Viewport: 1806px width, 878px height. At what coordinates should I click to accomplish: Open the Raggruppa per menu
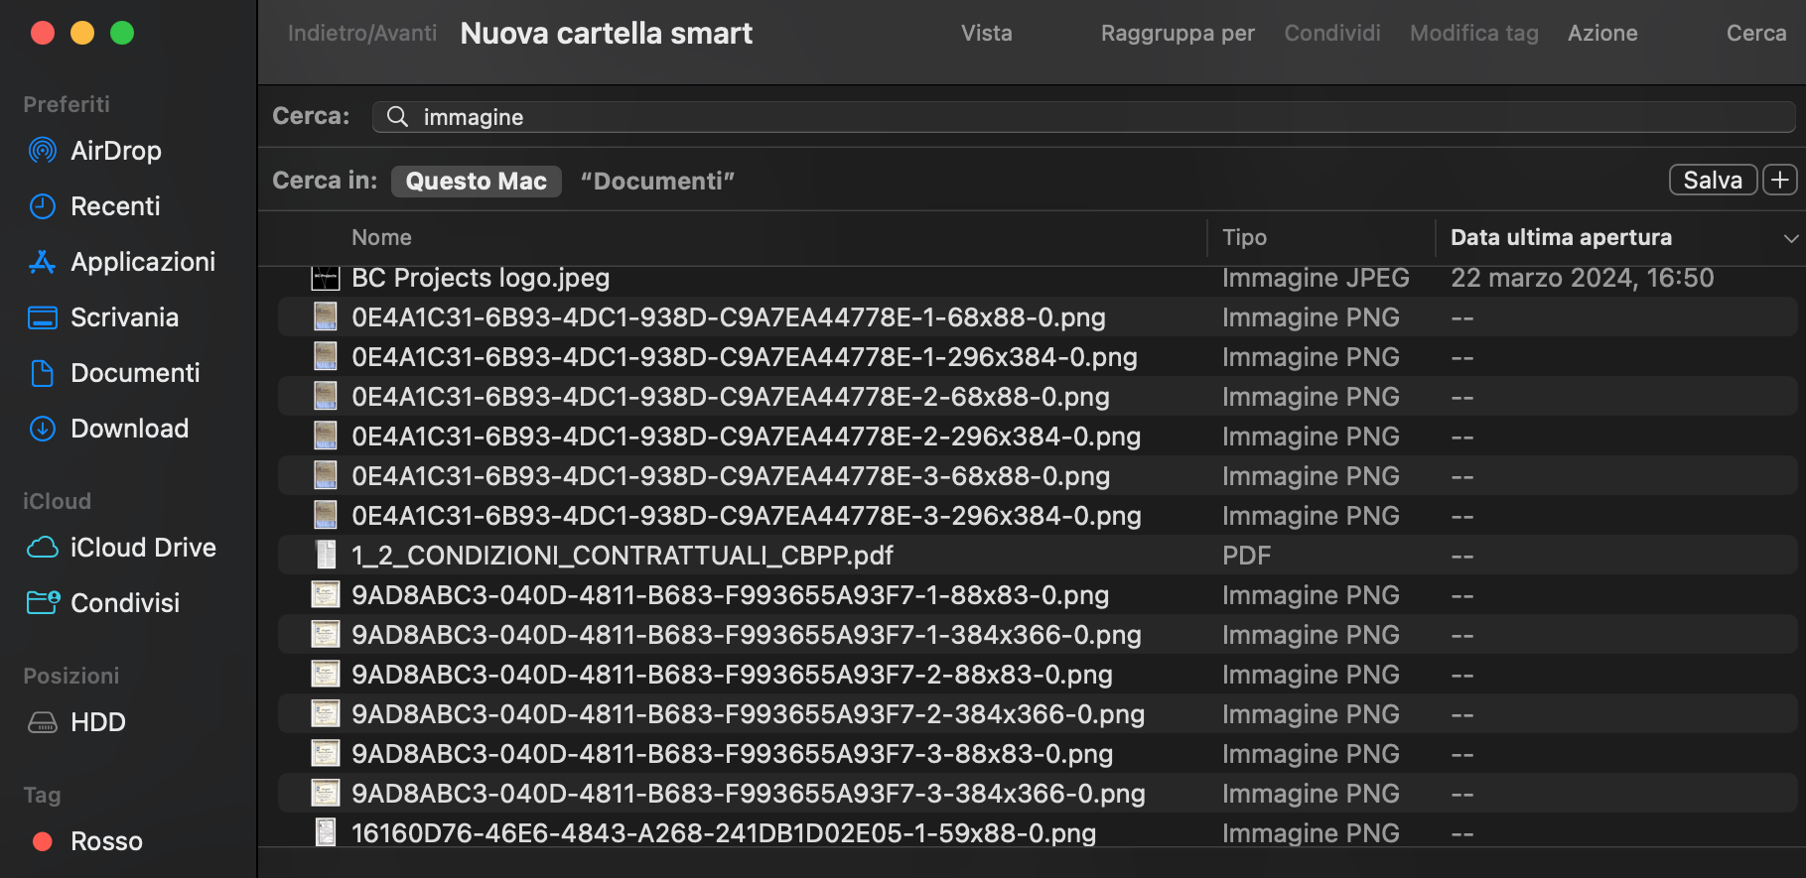(x=1178, y=33)
